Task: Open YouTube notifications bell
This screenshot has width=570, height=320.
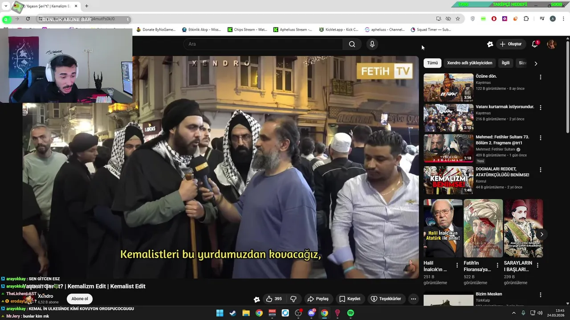Action: coord(535,44)
